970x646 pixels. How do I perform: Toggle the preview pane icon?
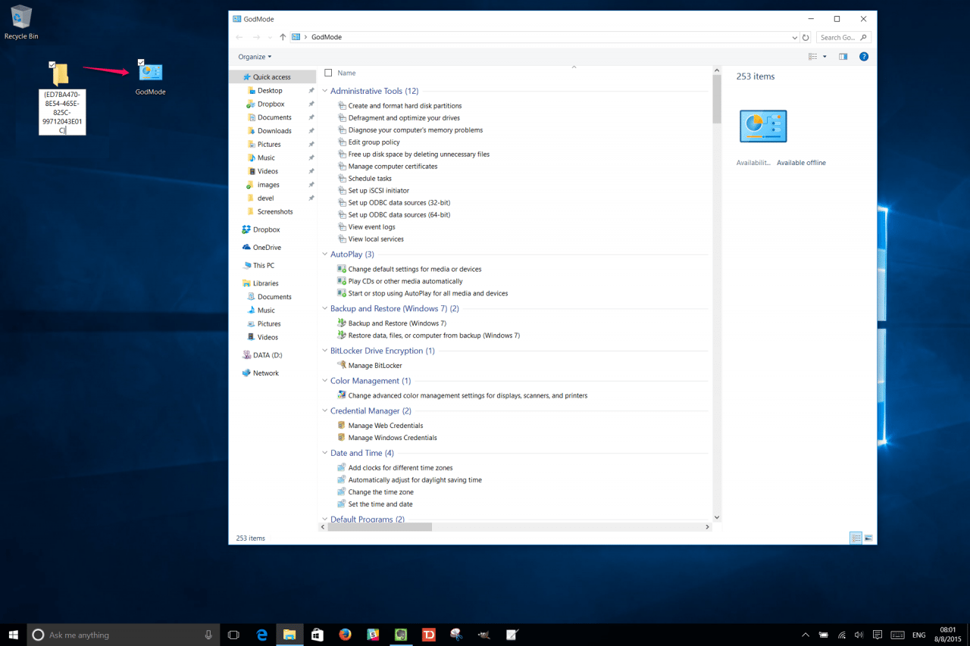[x=843, y=57]
